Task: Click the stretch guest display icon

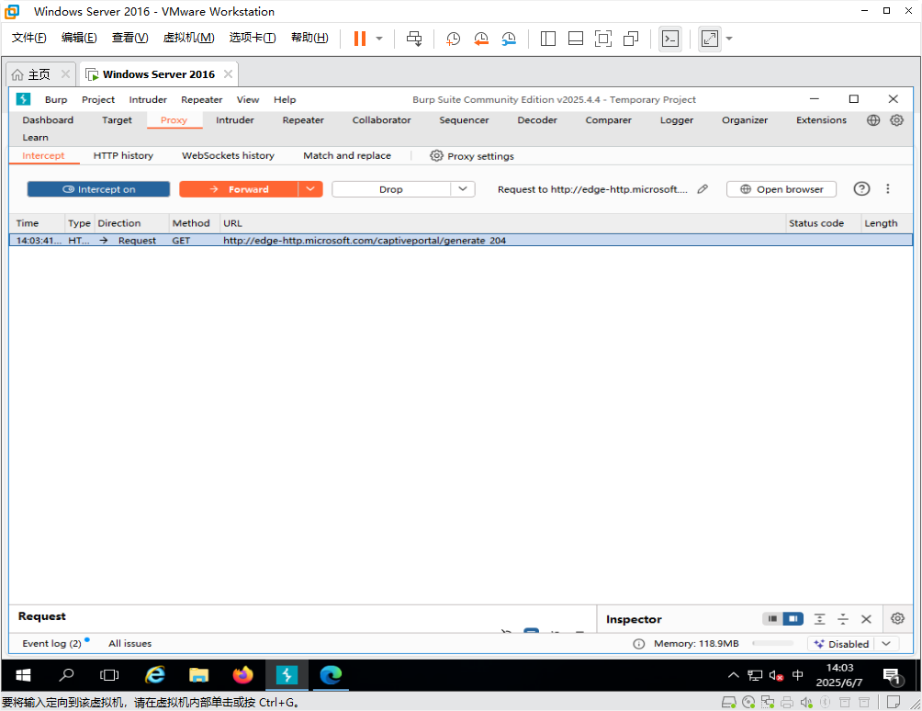Action: (710, 39)
